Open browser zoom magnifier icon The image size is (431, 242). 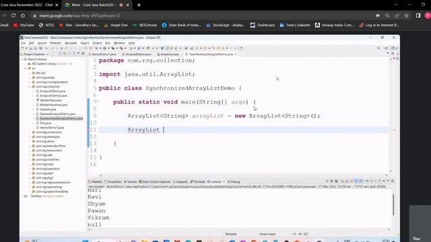[x=387, y=15]
